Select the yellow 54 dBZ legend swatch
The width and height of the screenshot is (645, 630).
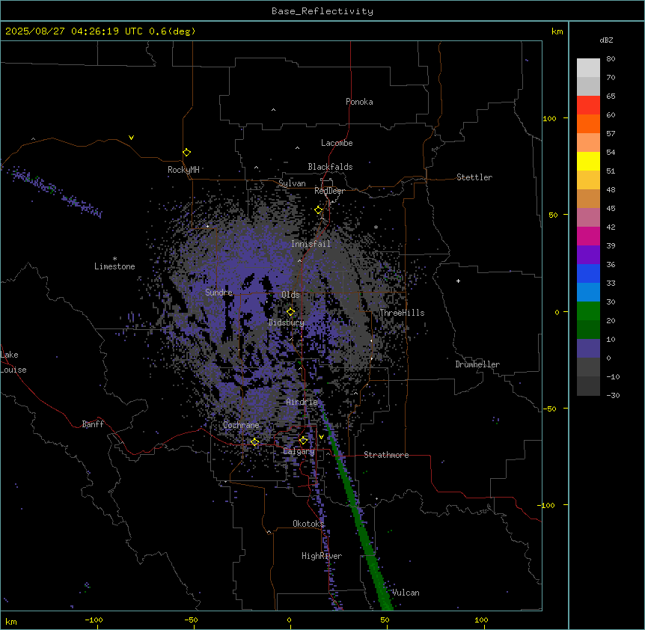[588, 161]
